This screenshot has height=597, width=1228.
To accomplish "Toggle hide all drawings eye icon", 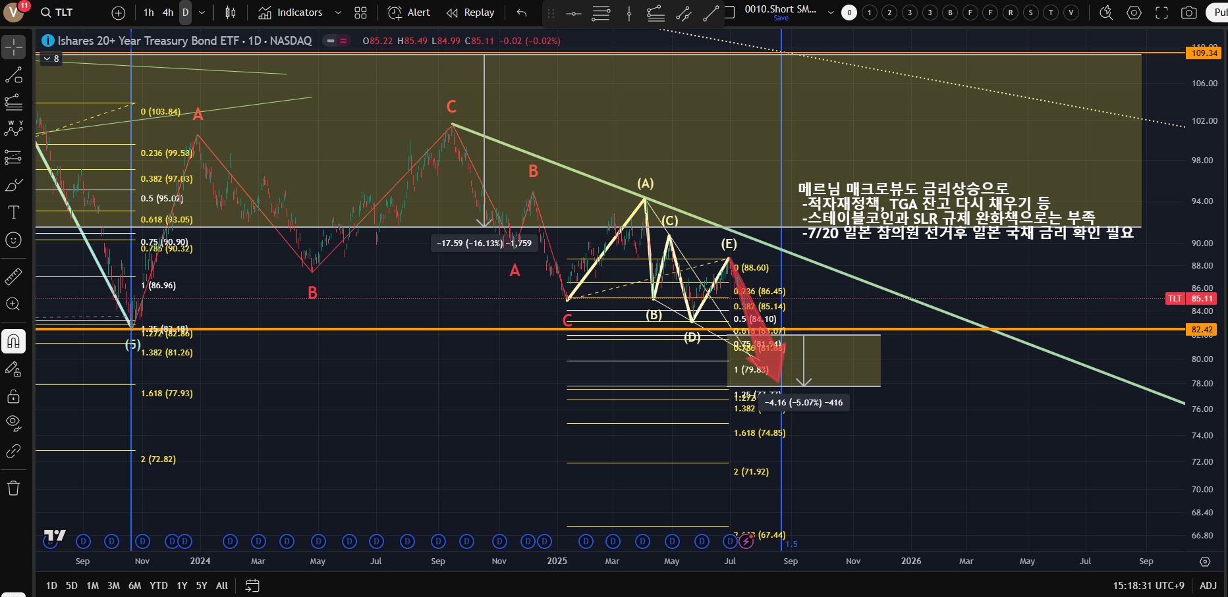I will (x=13, y=423).
